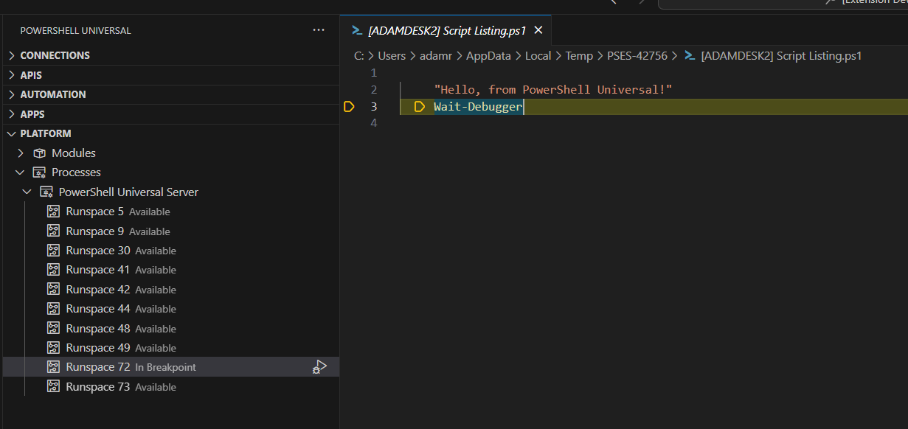
Task: Select Runspace 42 label text
Action: pos(98,290)
